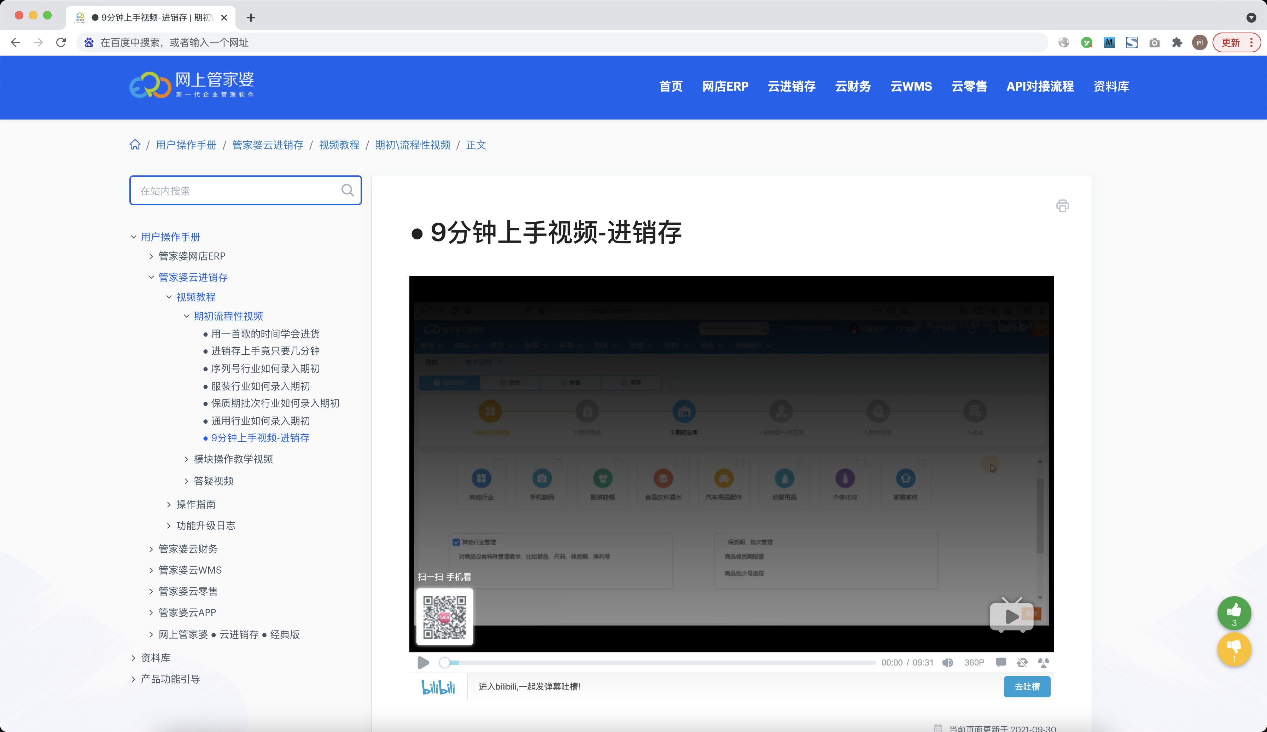
Task: Open a new browser tab
Action: click(x=251, y=18)
